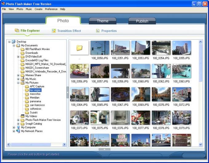Switch to the Theme tab
The image size is (209, 163).
coord(103,21)
